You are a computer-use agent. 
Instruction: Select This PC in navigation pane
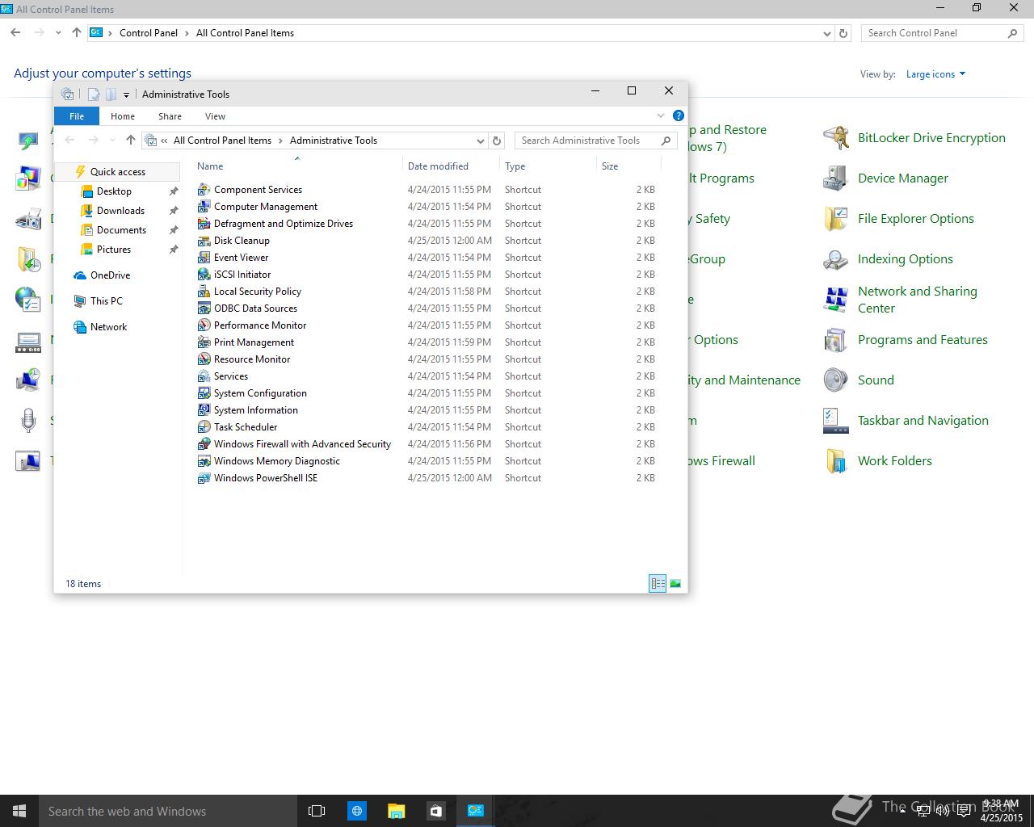[x=106, y=301]
